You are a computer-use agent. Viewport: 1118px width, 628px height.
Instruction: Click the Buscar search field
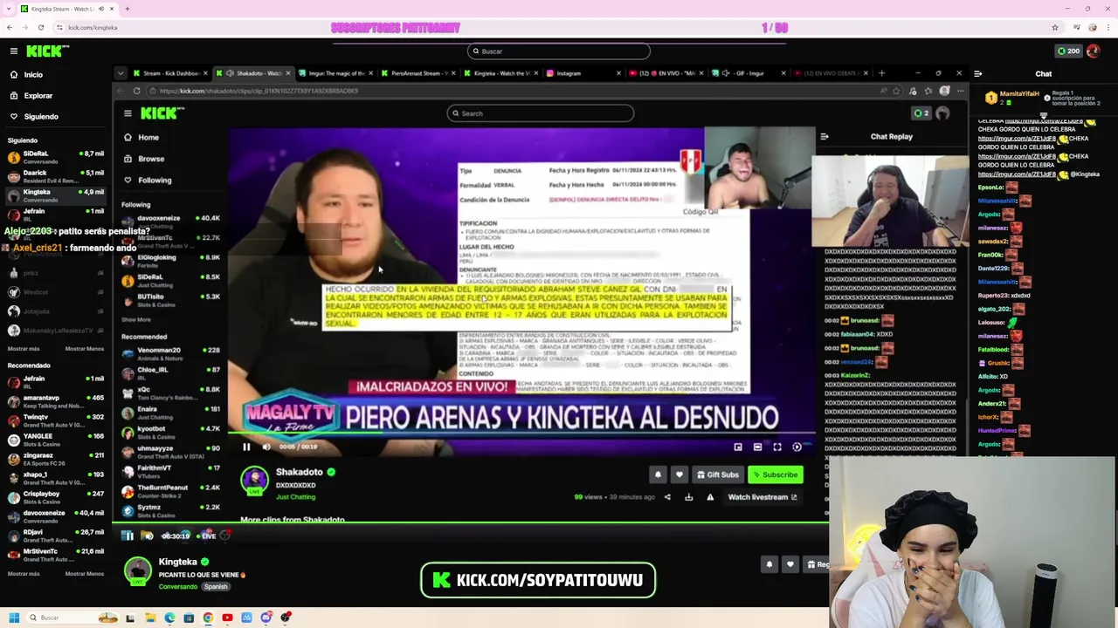559,51
